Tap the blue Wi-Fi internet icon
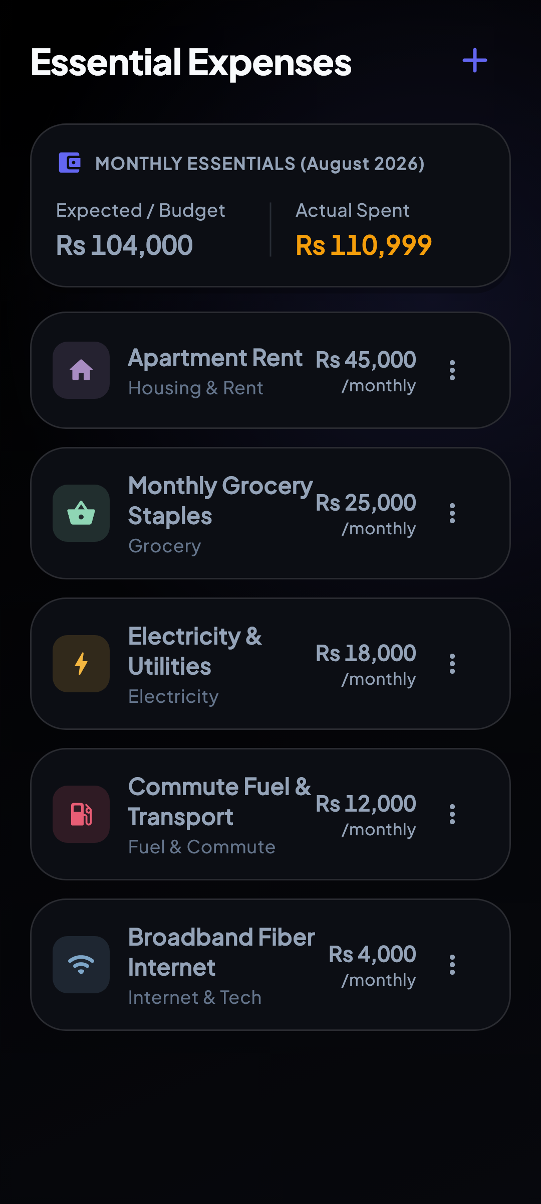 pyautogui.click(x=81, y=965)
